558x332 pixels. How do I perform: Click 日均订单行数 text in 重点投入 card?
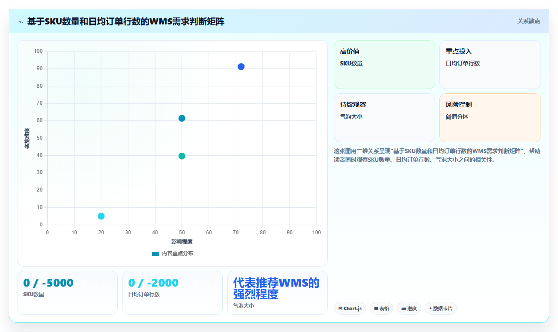(x=463, y=64)
